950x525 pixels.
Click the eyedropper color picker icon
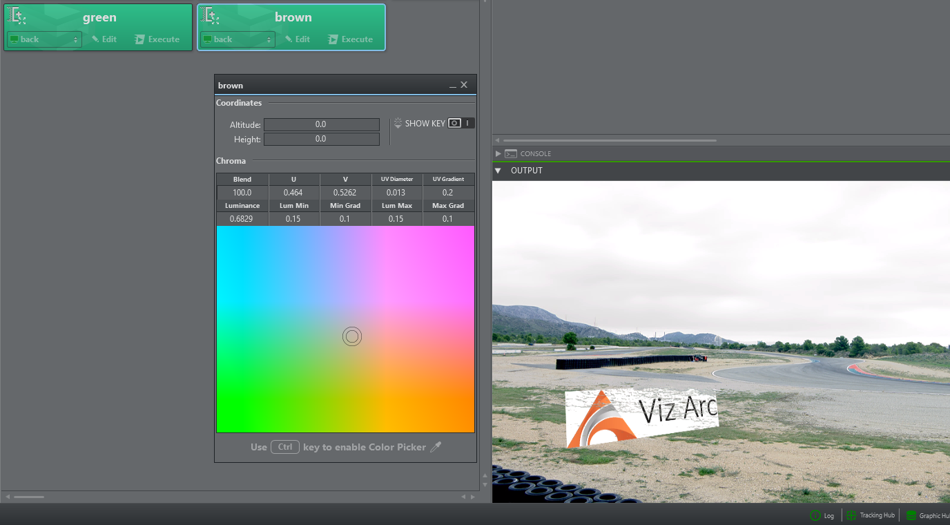click(x=436, y=447)
